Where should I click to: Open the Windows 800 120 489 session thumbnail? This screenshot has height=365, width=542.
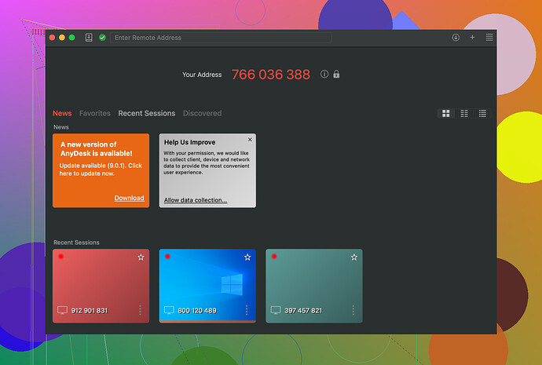(x=207, y=286)
